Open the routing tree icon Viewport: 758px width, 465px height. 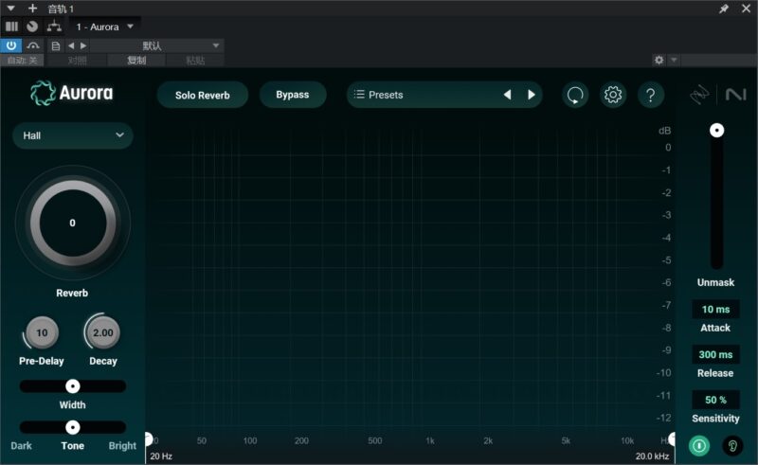(x=54, y=27)
